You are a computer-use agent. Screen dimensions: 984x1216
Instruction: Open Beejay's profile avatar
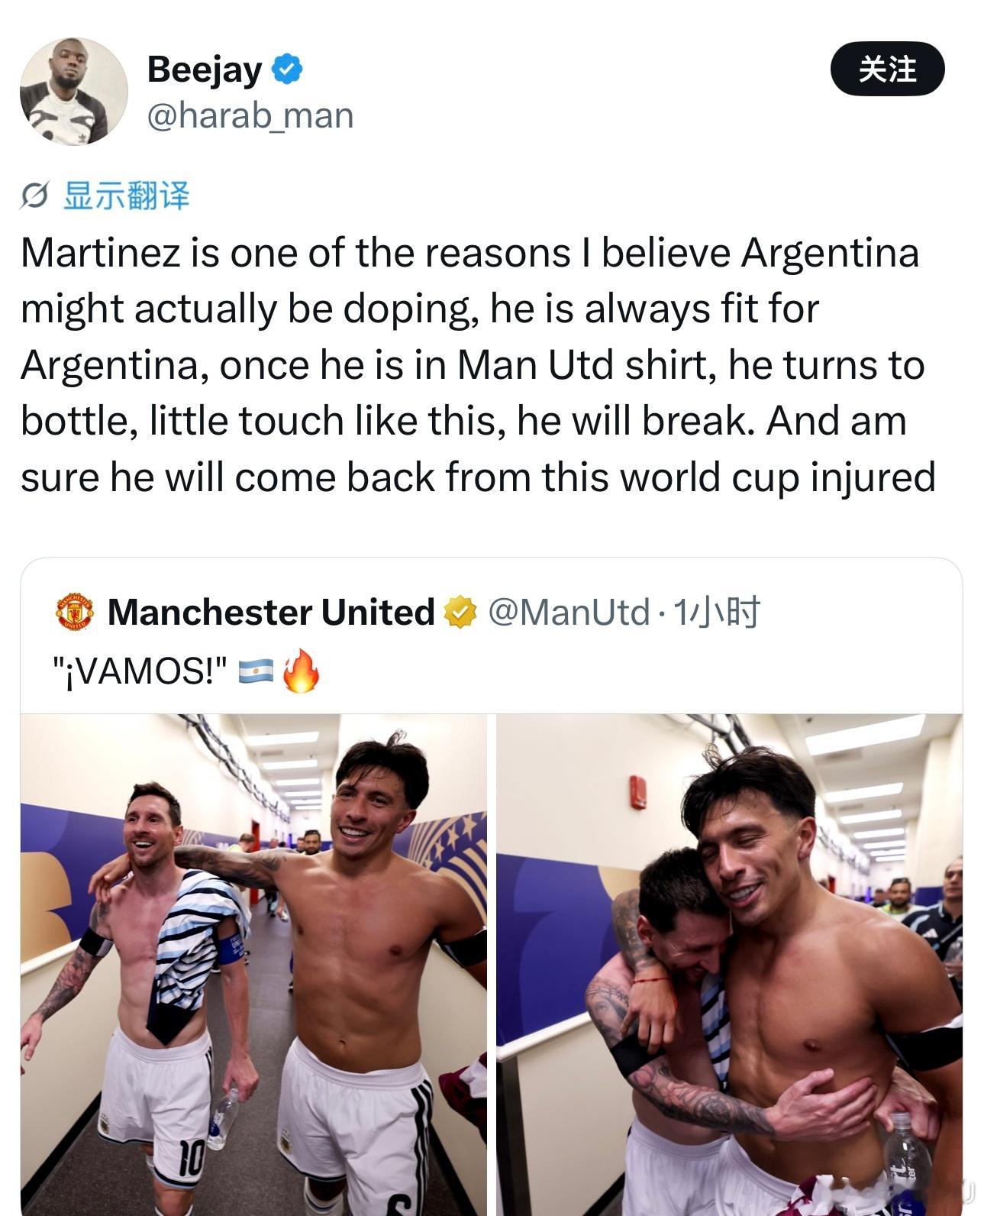73,91
